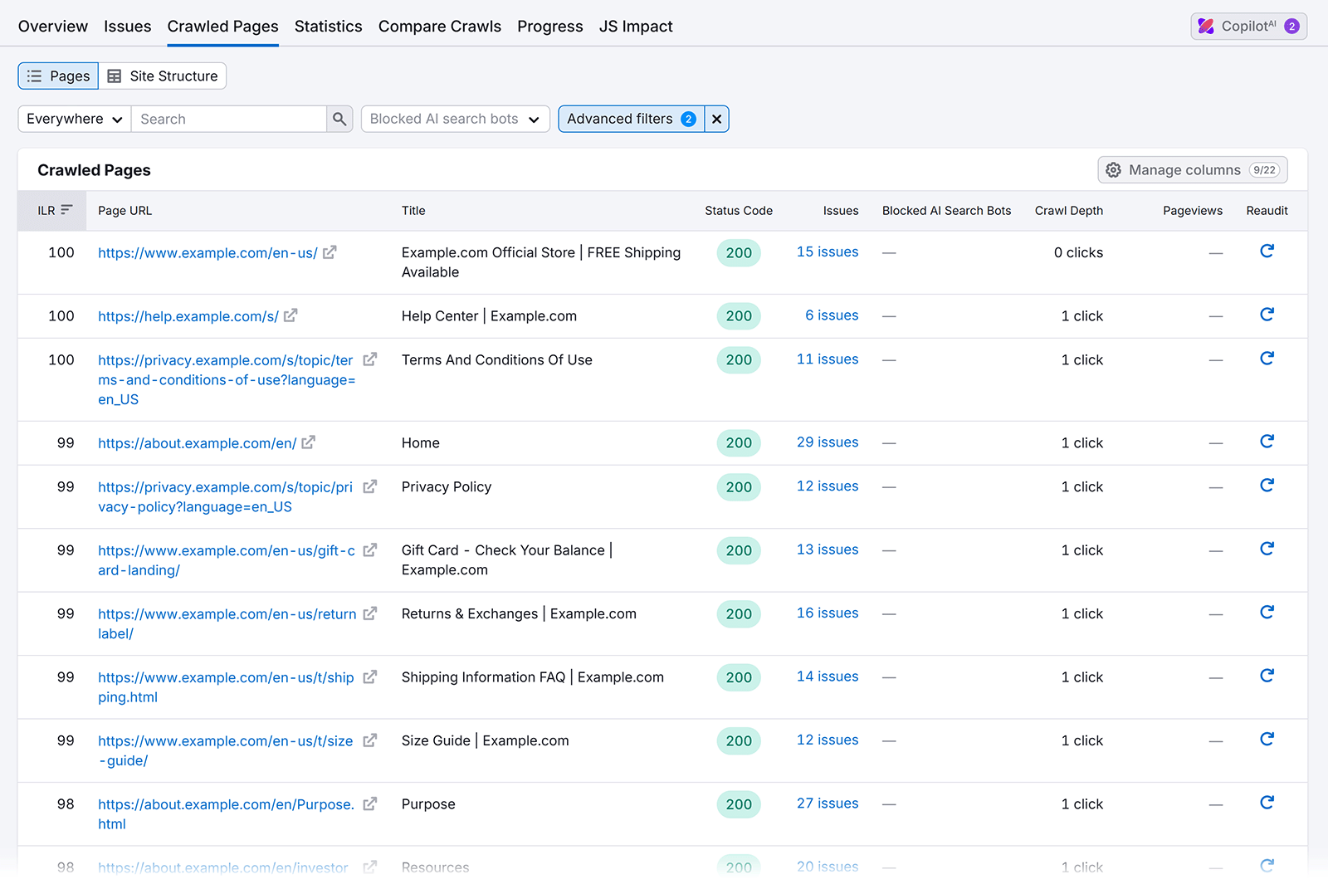Open the Manage columns settings gear

pyautogui.click(x=1113, y=169)
